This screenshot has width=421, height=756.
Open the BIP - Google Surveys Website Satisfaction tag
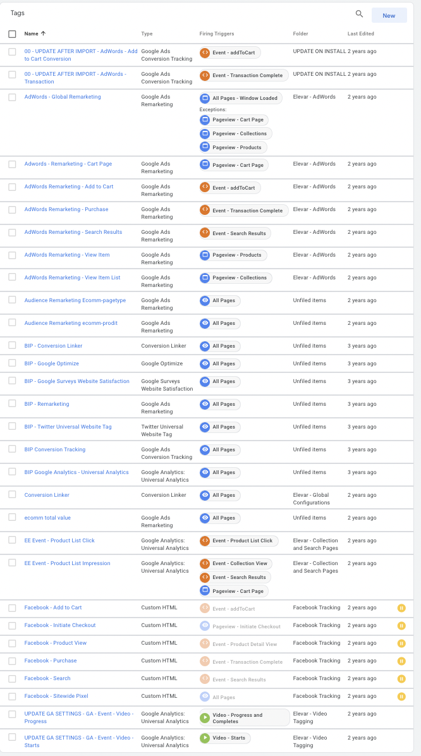coord(76,381)
